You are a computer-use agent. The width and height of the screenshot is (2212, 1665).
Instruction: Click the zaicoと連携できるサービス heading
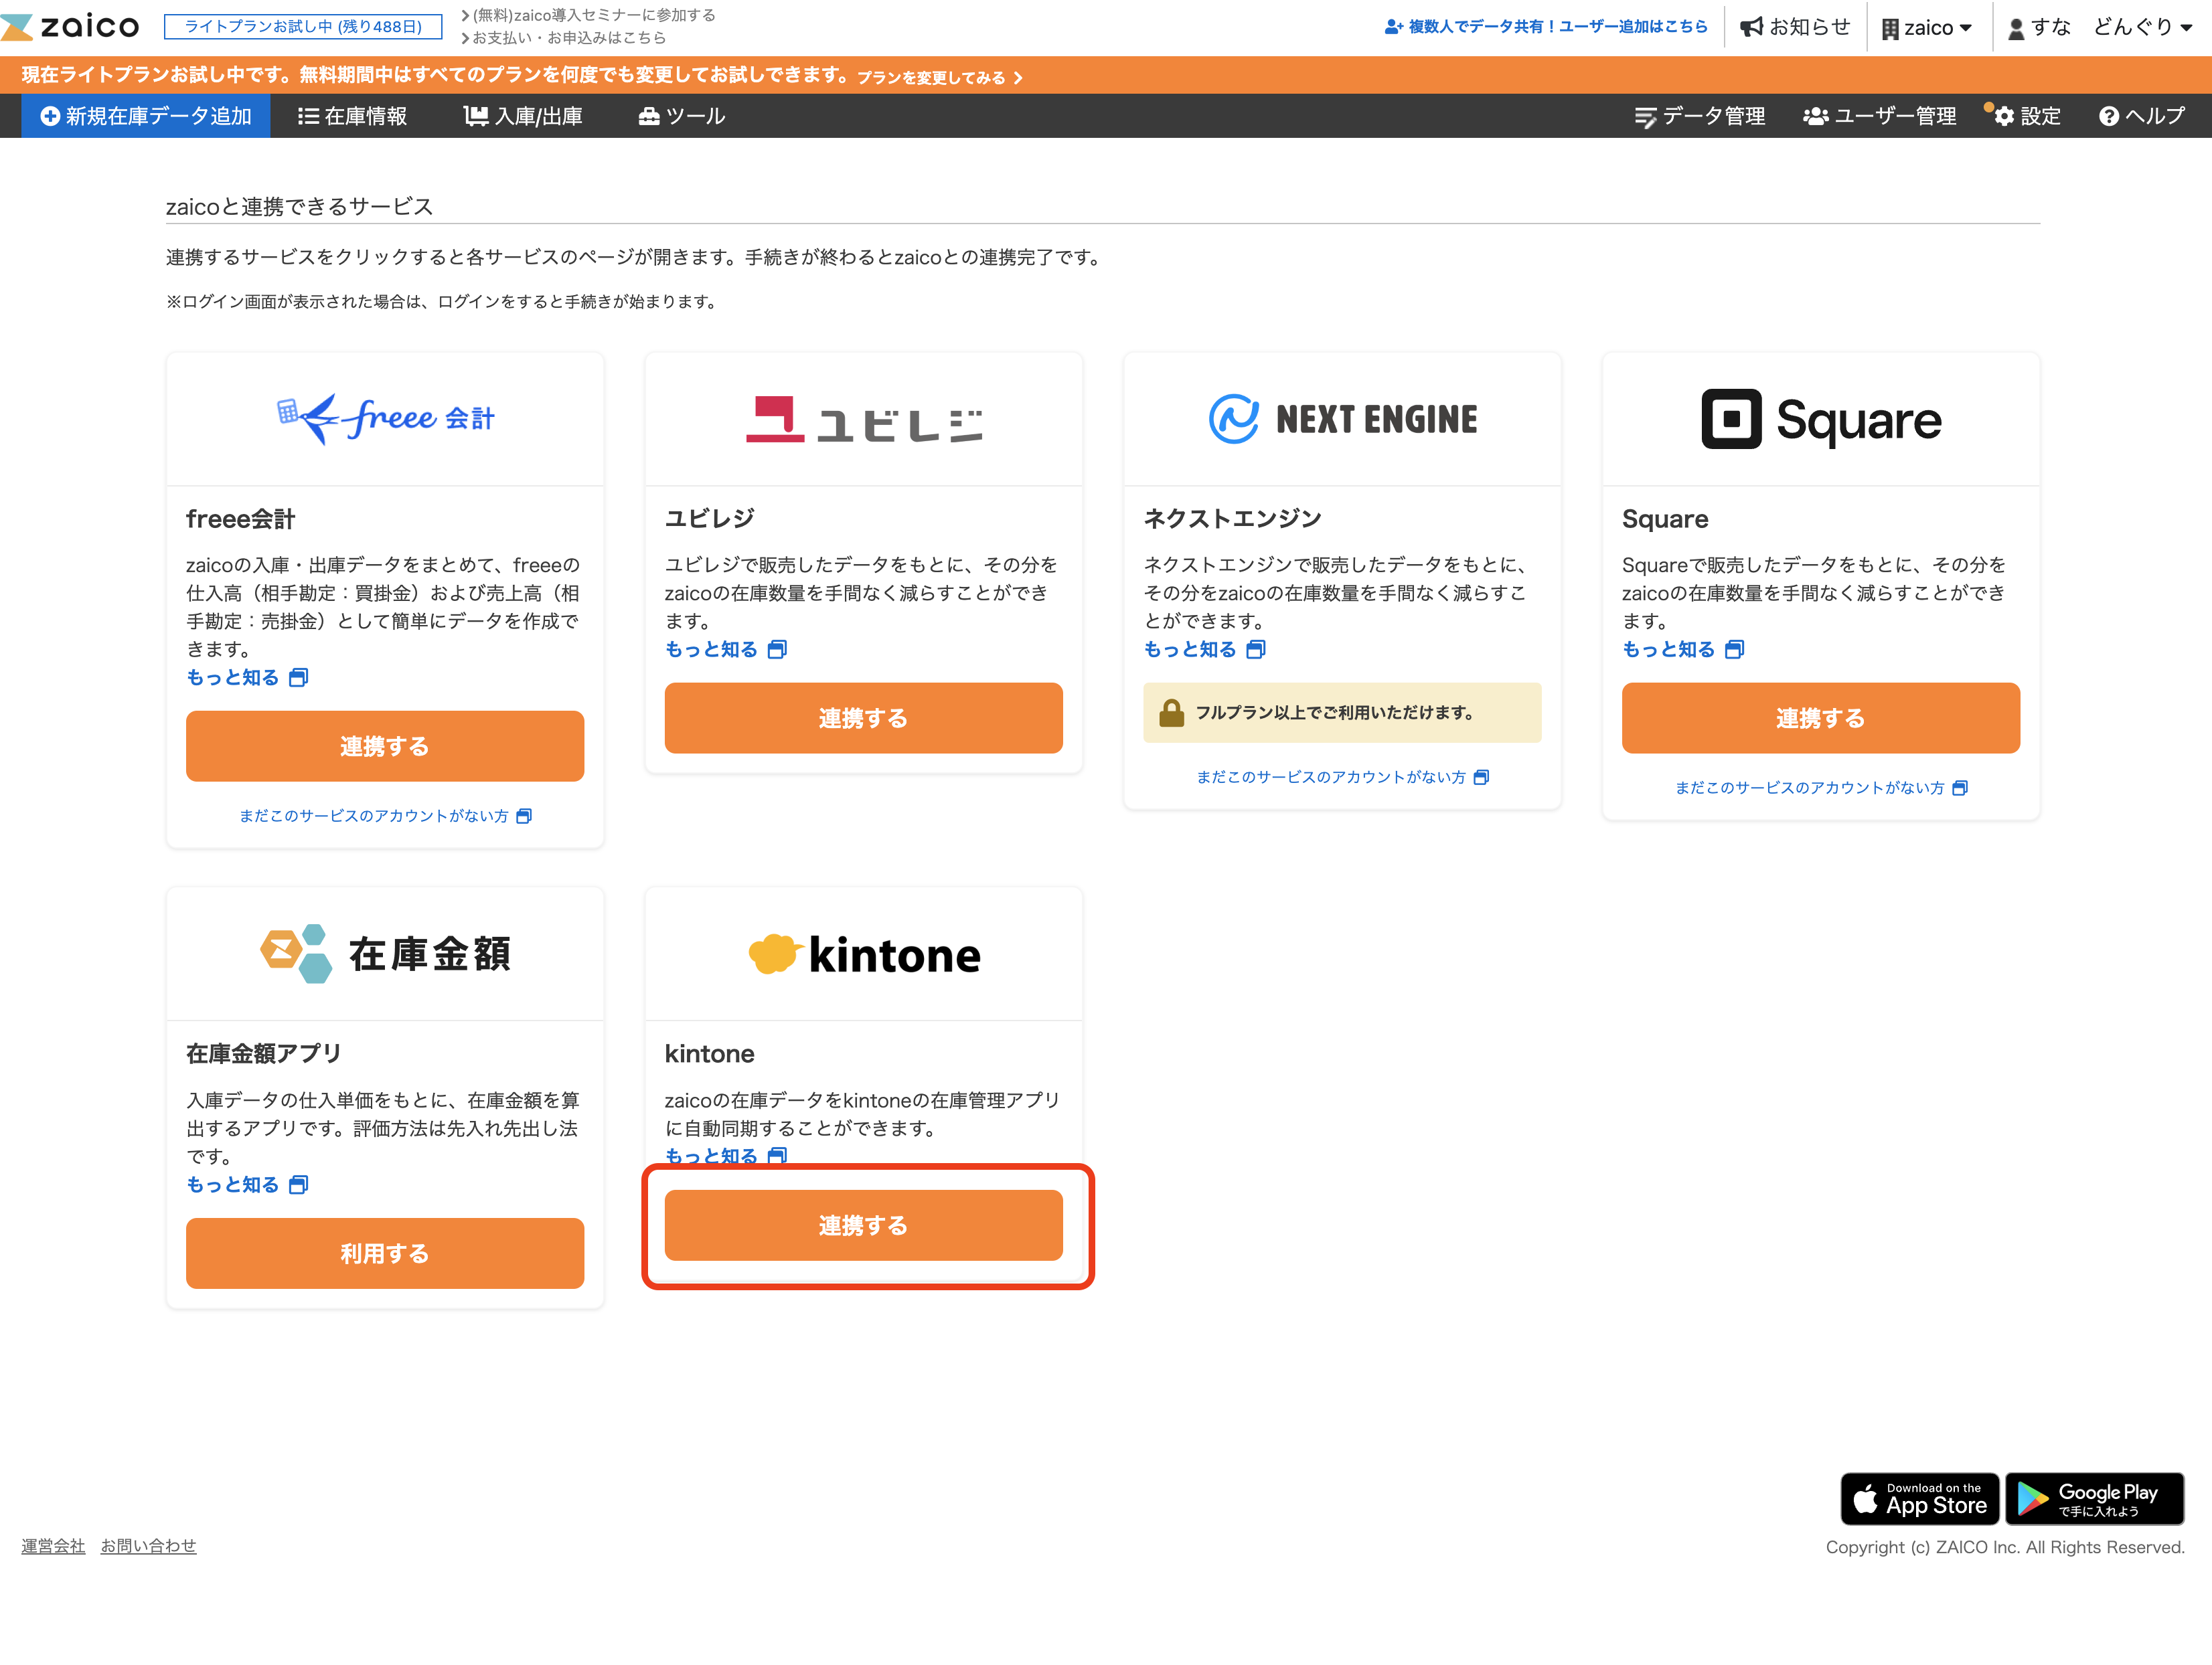pyautogui.click(x=299, y=207)
